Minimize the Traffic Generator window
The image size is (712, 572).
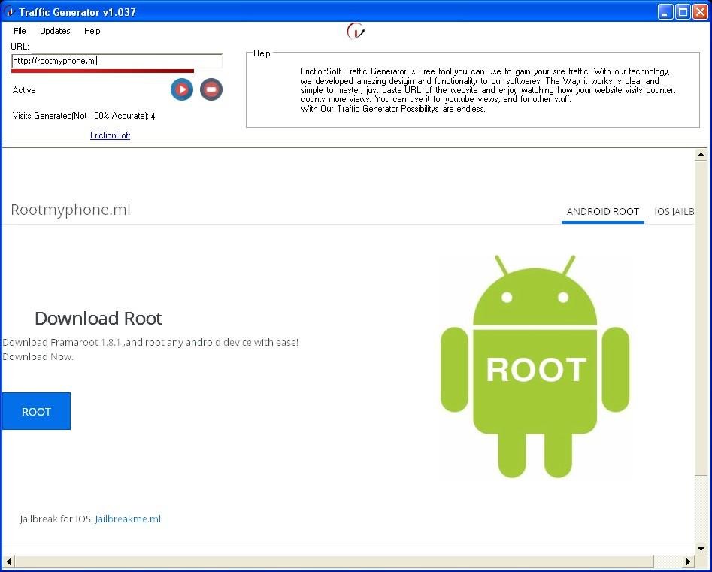(665, 12)
